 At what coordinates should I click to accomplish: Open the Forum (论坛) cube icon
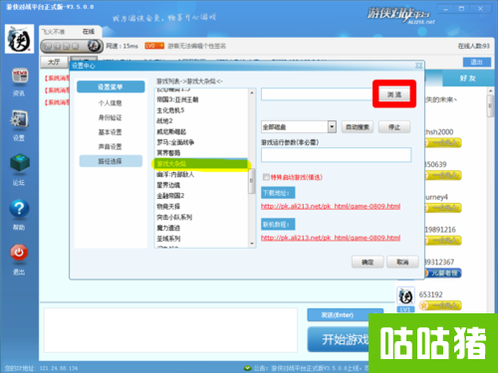pos(20,163)
